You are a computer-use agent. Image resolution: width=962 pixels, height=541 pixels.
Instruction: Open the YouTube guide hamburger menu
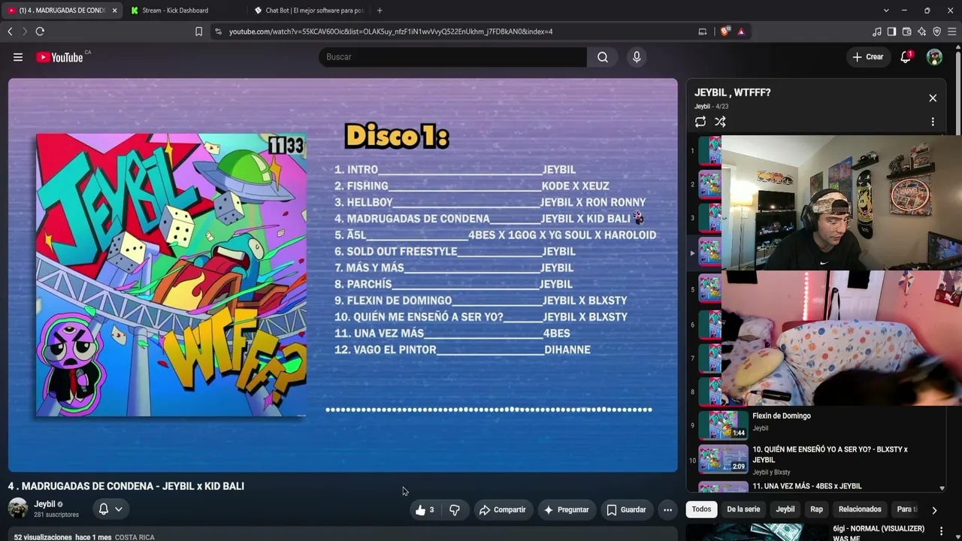tap(18, 57)
